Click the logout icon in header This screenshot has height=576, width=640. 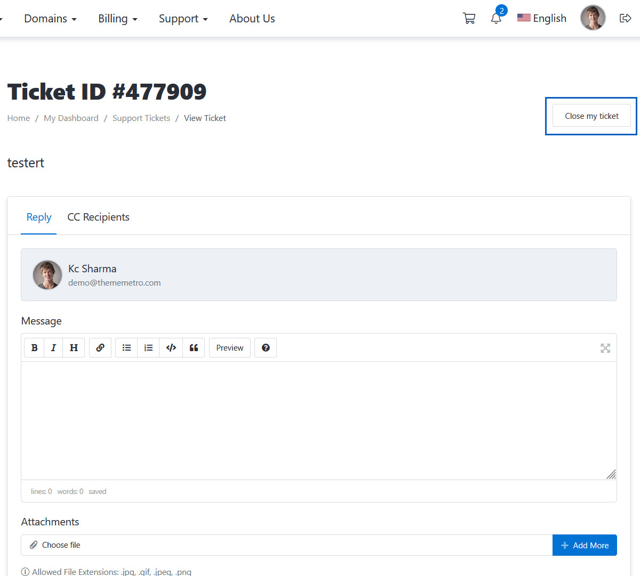pyautogui.click(x=625, y=19)
